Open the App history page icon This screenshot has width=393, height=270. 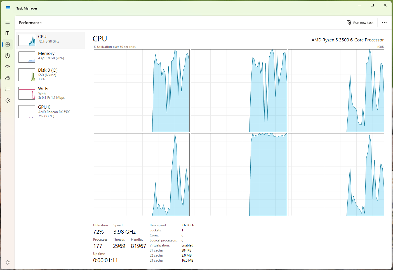[8, 56]
